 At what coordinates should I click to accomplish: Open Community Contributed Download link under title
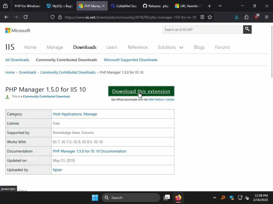pyautogui.click(x=46, y=96)
